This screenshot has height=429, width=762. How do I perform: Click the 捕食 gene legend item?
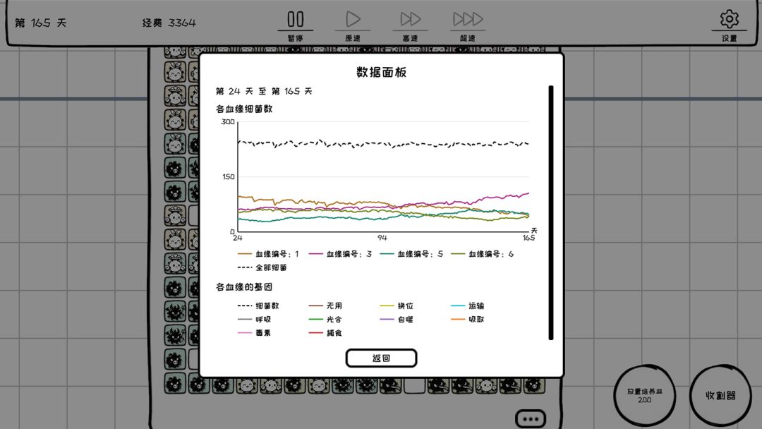tap(325, 333)
